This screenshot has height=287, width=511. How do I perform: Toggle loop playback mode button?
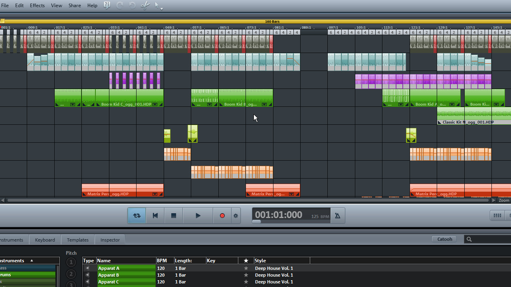[x=137, y=216]
